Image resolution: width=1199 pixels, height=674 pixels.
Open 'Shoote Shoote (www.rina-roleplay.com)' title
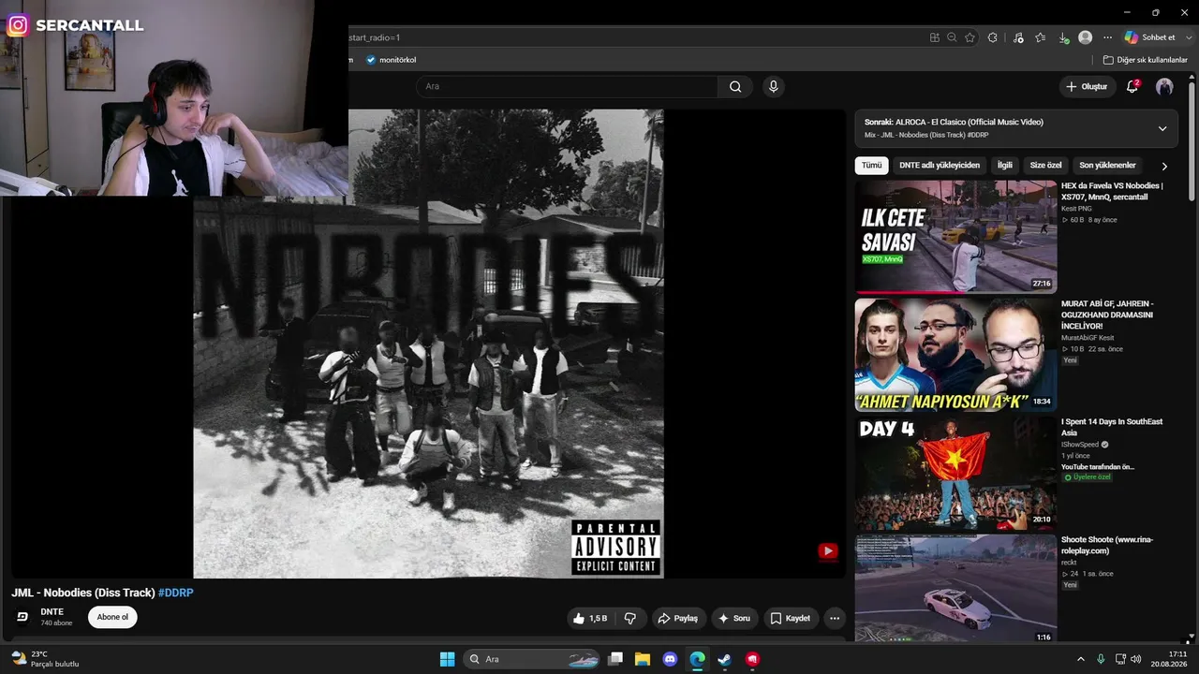coord(1107,545)
